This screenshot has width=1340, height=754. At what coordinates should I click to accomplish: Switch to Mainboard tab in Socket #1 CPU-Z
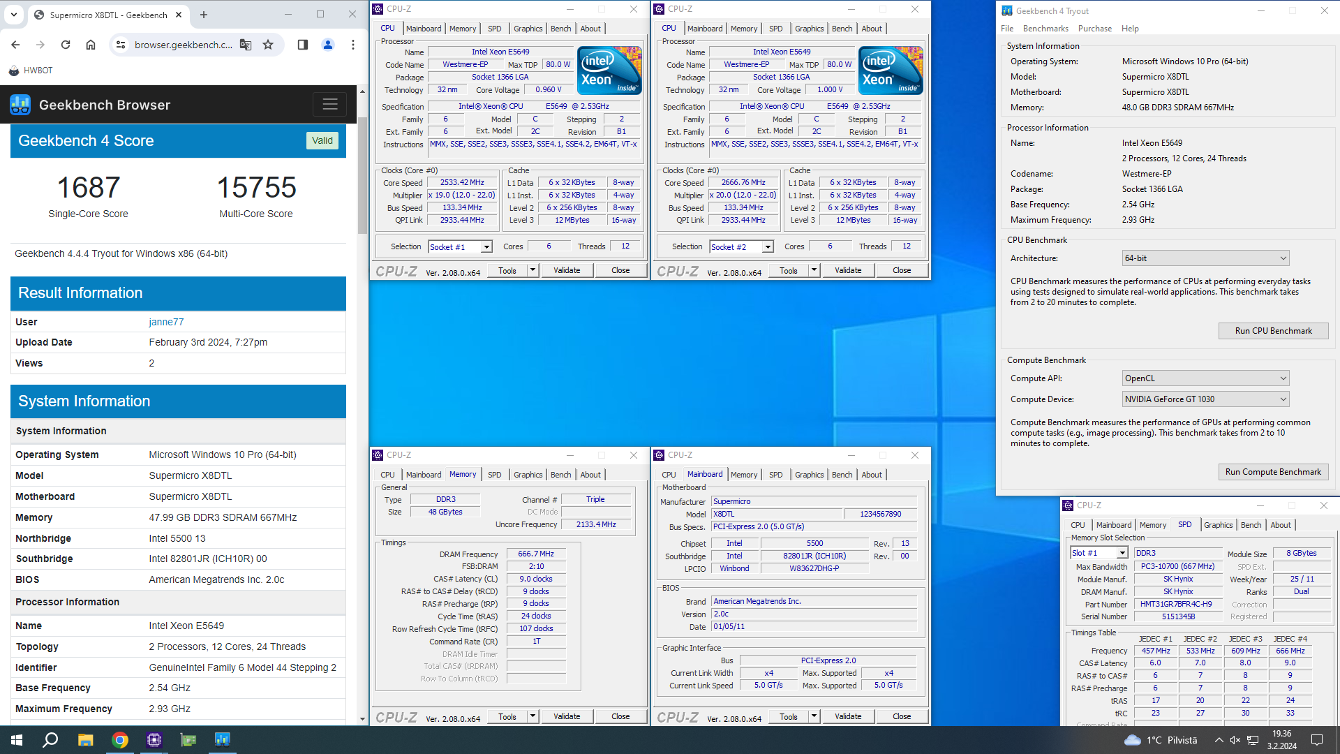pos(424,29)
